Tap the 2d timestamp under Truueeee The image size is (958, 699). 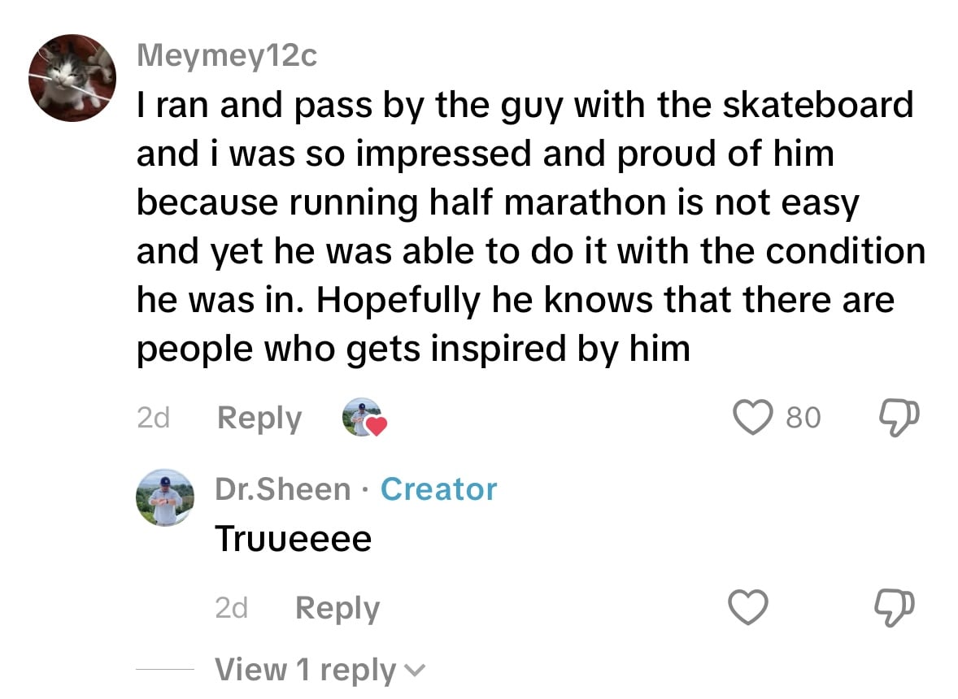click(231, 608)
